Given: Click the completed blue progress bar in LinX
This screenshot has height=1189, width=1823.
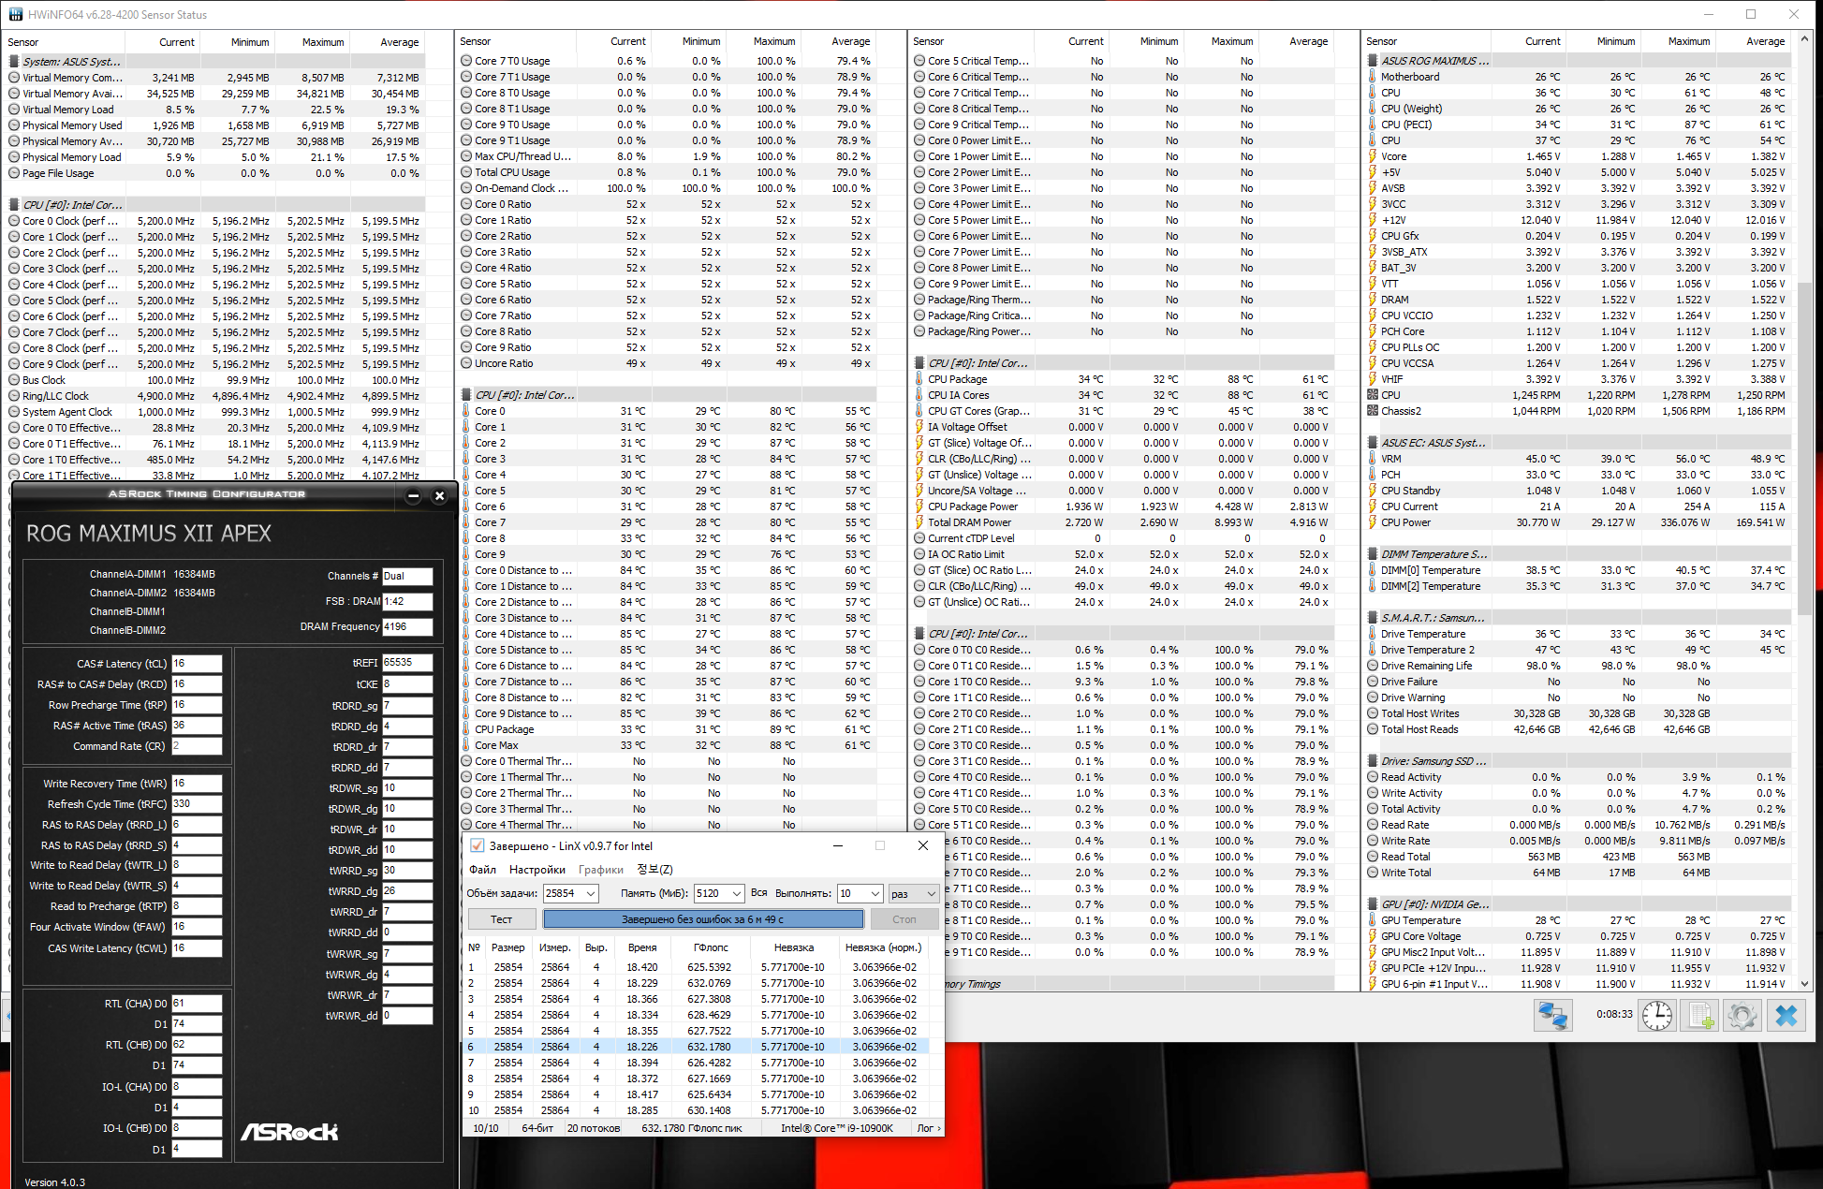Looking at the screenshot, I should (702, 919).
